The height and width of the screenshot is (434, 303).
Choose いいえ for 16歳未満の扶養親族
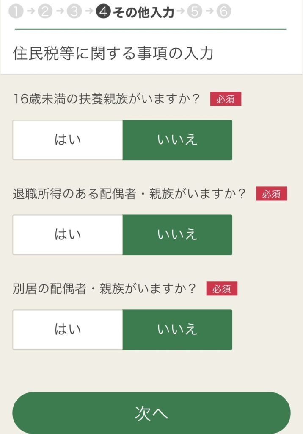click(x=177, y=140)
